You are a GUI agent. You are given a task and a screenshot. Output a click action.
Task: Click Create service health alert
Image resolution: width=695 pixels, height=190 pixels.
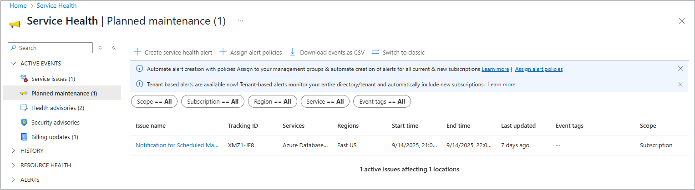tap(173, 52)
